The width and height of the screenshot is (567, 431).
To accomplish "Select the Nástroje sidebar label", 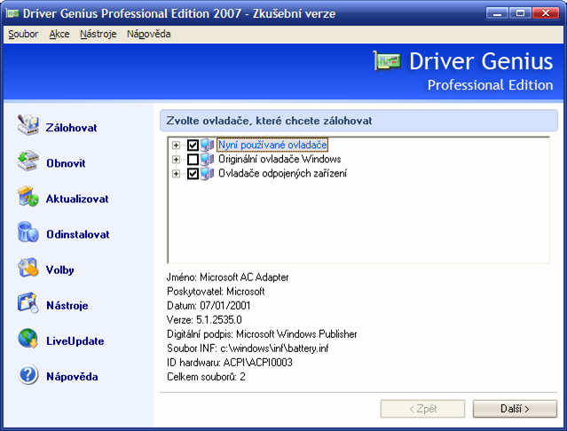I will [67, 306].
